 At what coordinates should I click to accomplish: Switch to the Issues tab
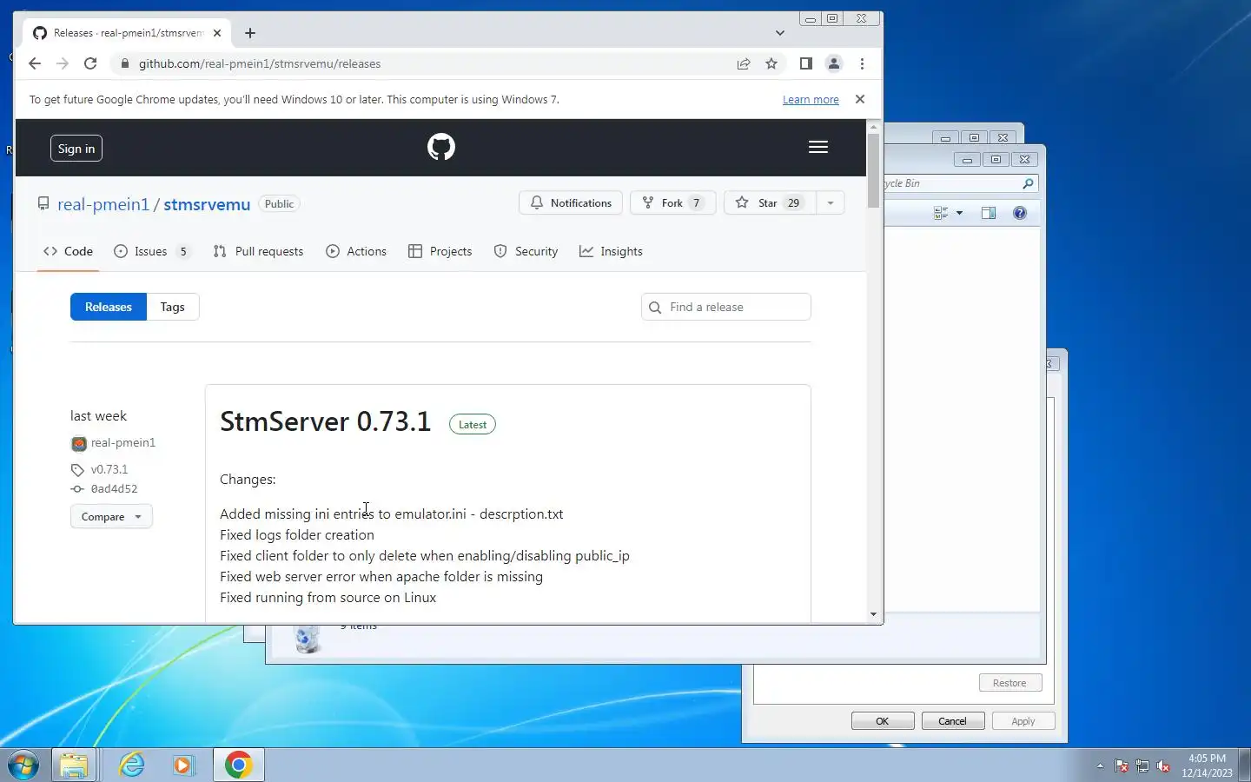point(152,251)
